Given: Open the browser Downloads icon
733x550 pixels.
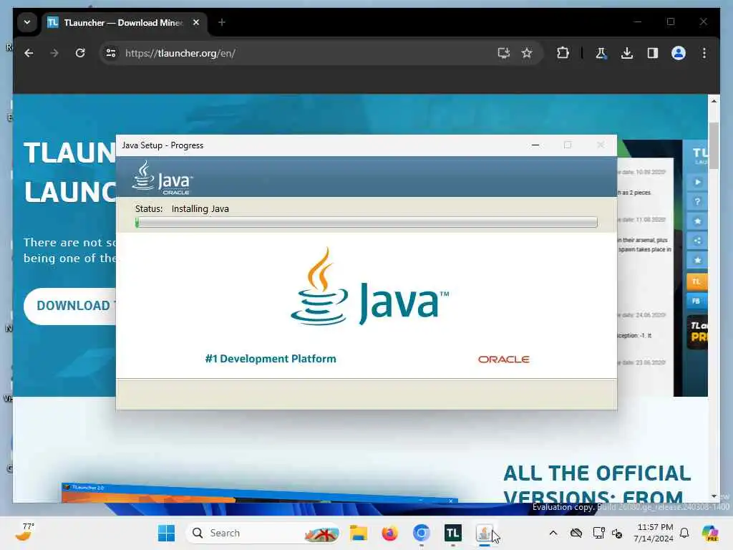Looking at the screenshot, I should click(x=627, y=53).
